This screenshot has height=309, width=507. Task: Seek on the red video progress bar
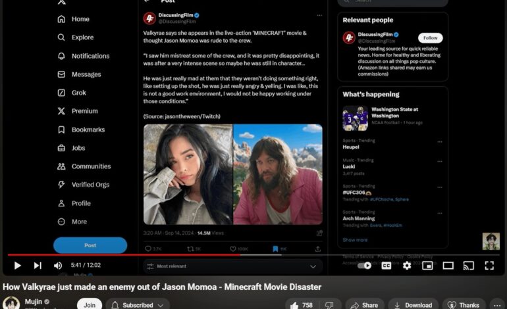point(124,254)
